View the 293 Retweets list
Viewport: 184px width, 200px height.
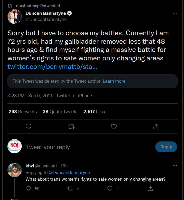(23, 112)
